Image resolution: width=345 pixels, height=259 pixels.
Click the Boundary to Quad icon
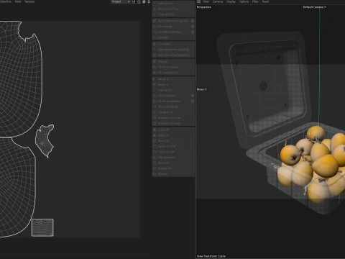[x=155, y=123]
